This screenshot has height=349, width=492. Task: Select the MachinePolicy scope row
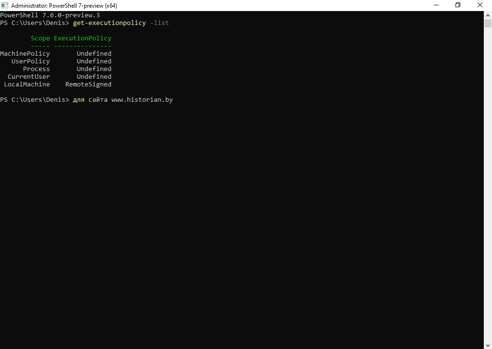(25, 54)
